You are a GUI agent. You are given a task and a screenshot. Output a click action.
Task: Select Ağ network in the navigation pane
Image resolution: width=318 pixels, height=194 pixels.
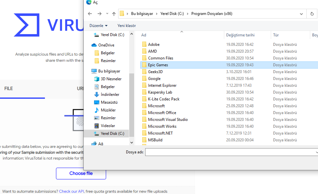(x=97, y=144)
